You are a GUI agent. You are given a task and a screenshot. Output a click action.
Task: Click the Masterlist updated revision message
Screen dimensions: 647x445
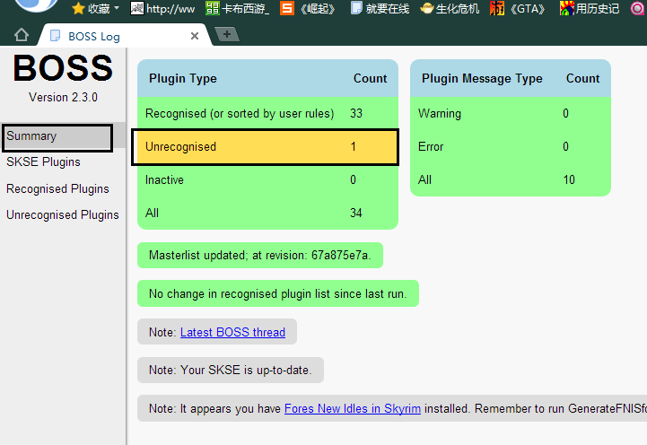[x=260, y=256]
